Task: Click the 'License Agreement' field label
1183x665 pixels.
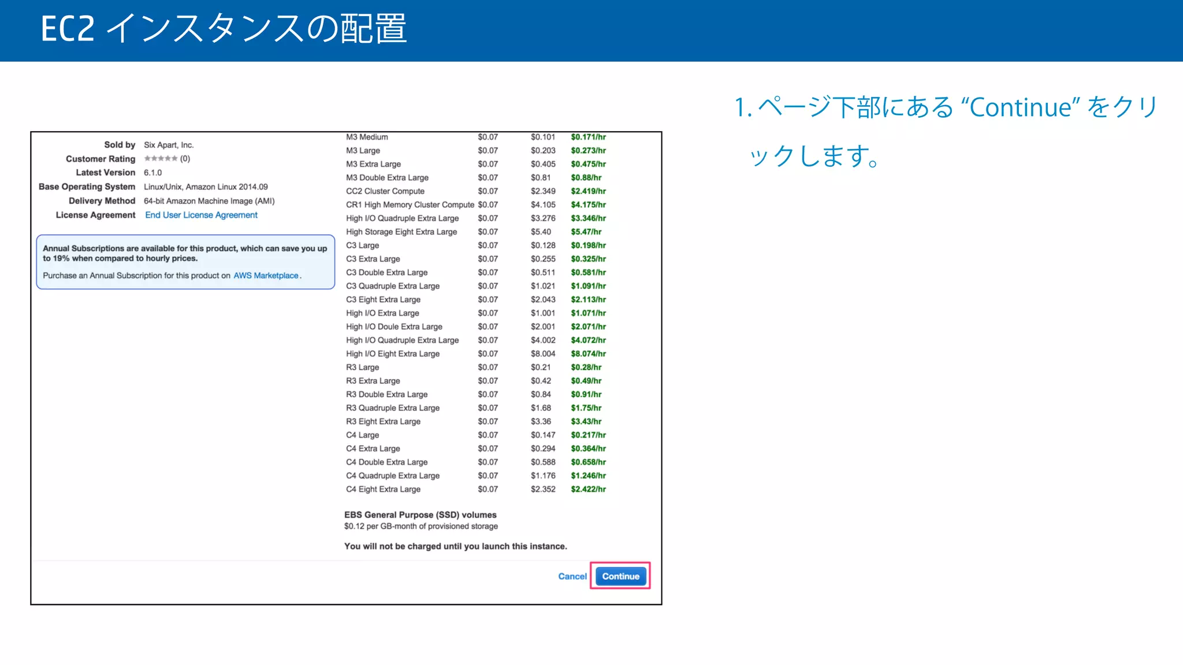Action: [95, 215]
